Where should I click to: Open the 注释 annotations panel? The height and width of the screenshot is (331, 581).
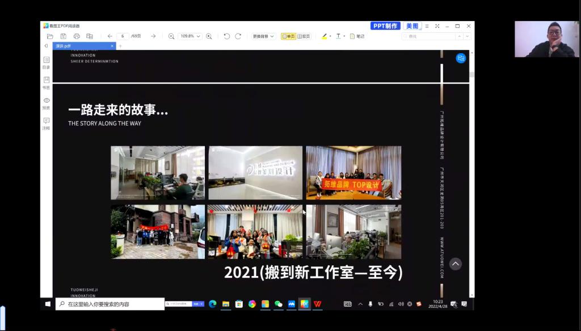pos(46,124)
